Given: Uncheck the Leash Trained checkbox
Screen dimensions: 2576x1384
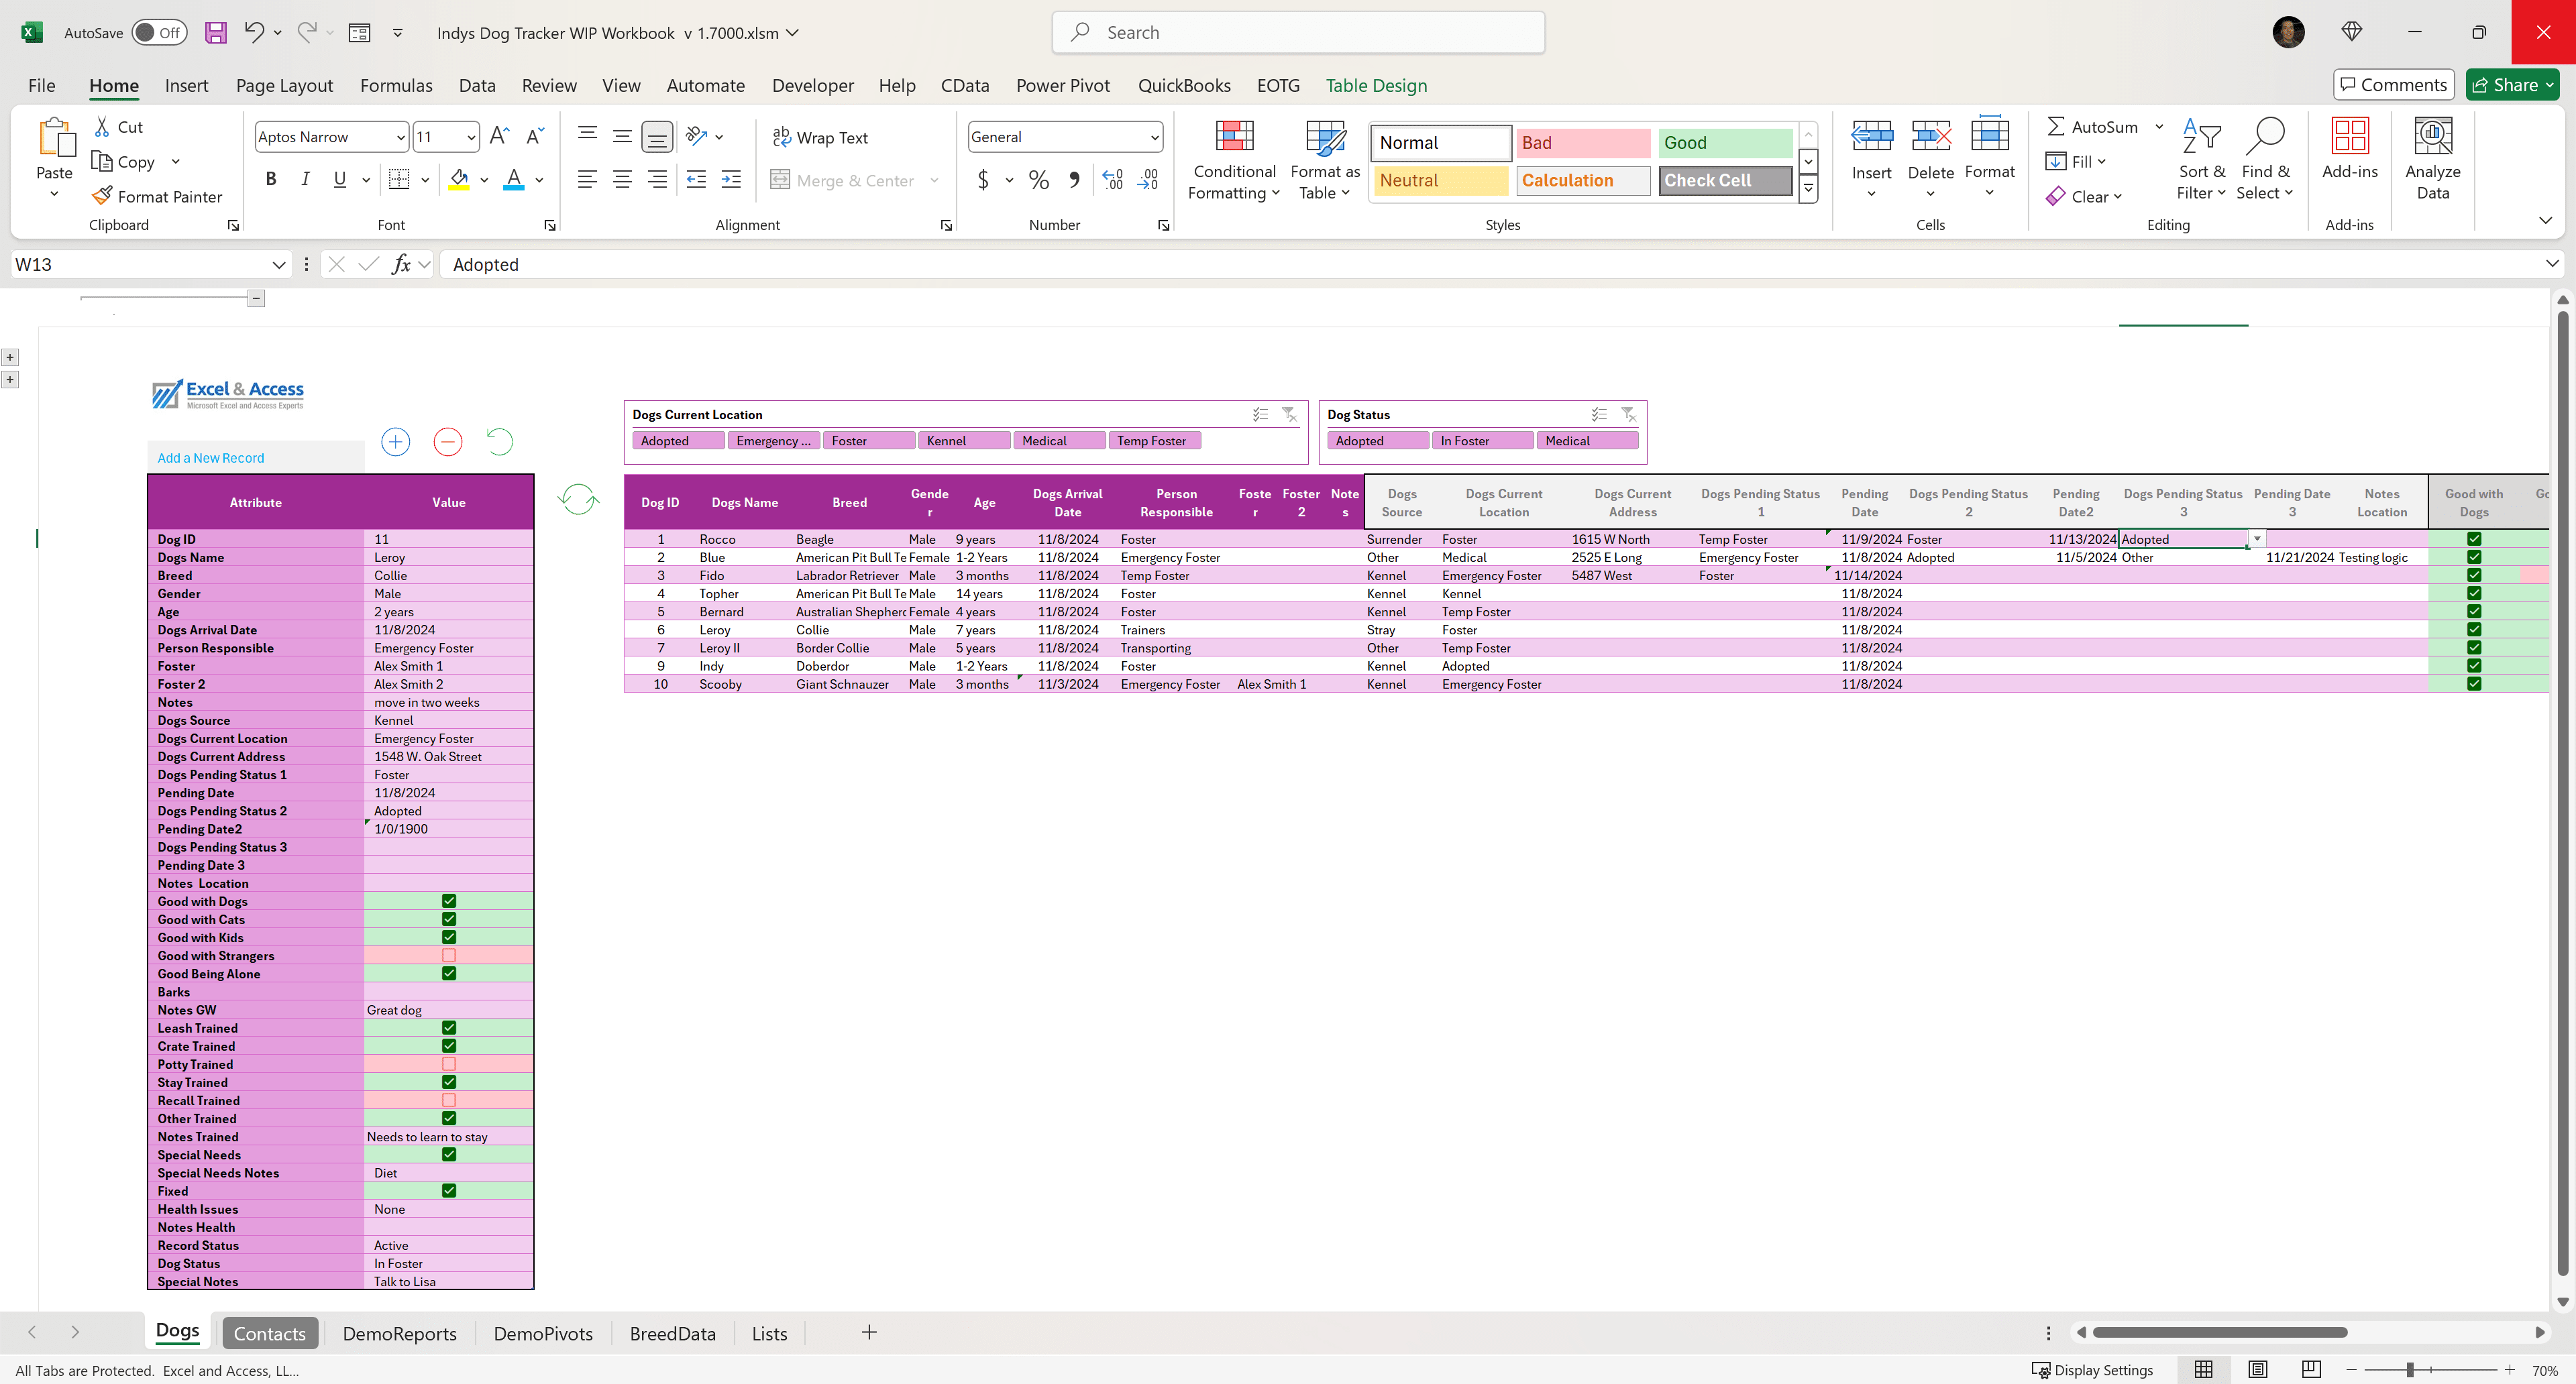Looking at the screenshot, I should [449, 1028].
